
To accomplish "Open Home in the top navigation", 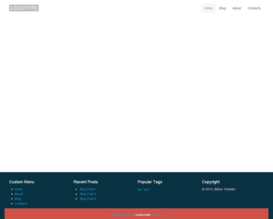I will [x=208, y=8].
